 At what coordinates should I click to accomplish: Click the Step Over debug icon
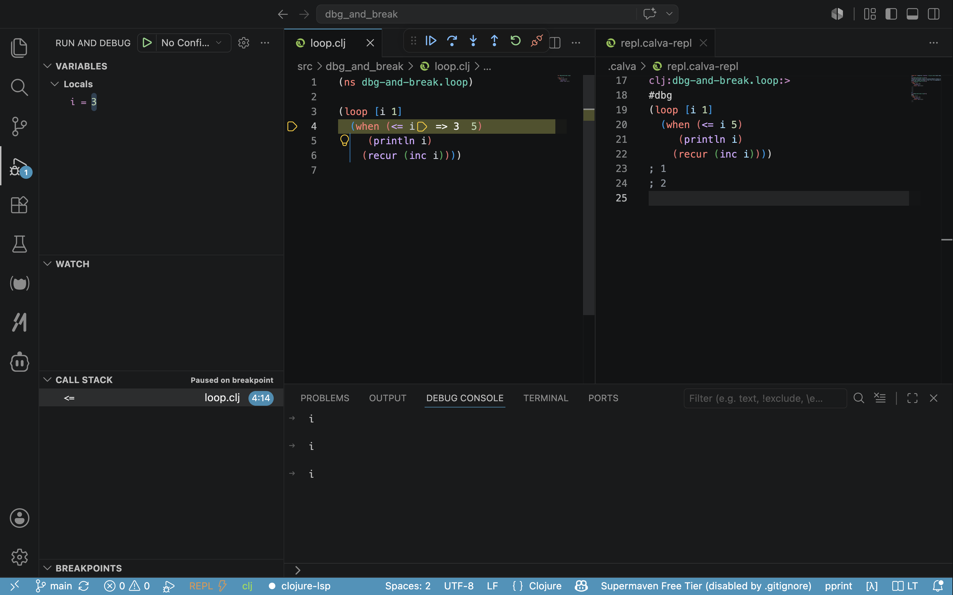pos(452,41)
